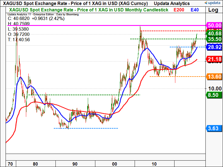Select the green dashed line at 8.50
223x167 pixels.
(84, 95)
